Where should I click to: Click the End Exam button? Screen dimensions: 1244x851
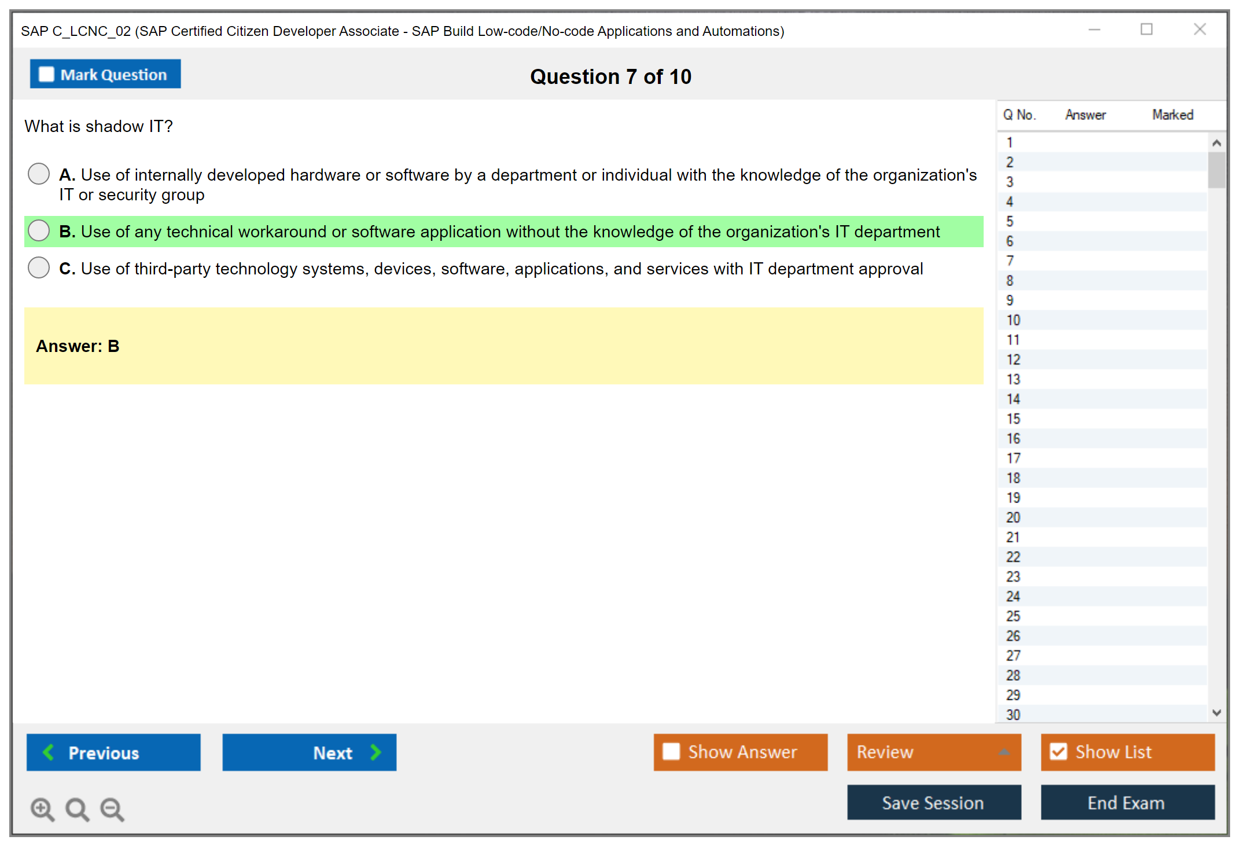1127,802
